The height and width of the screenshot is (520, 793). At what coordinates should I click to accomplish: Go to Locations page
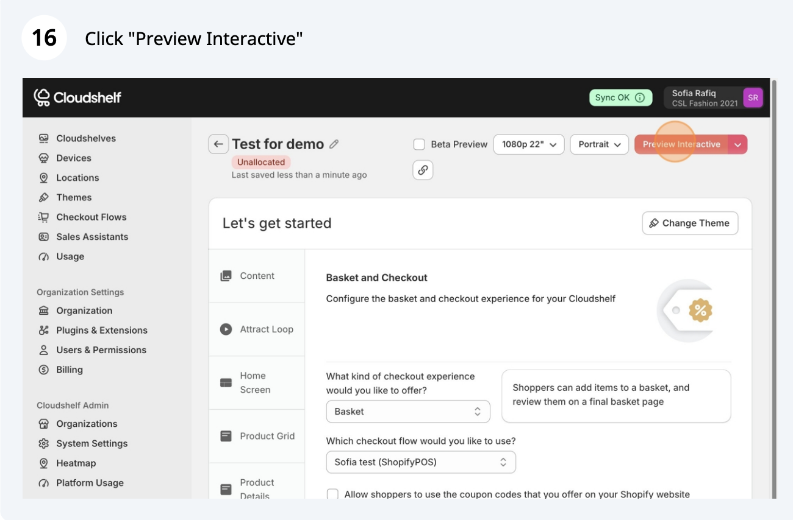click(77, 178)
